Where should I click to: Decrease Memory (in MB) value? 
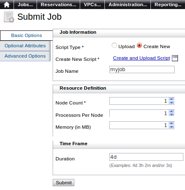point(171,127)
